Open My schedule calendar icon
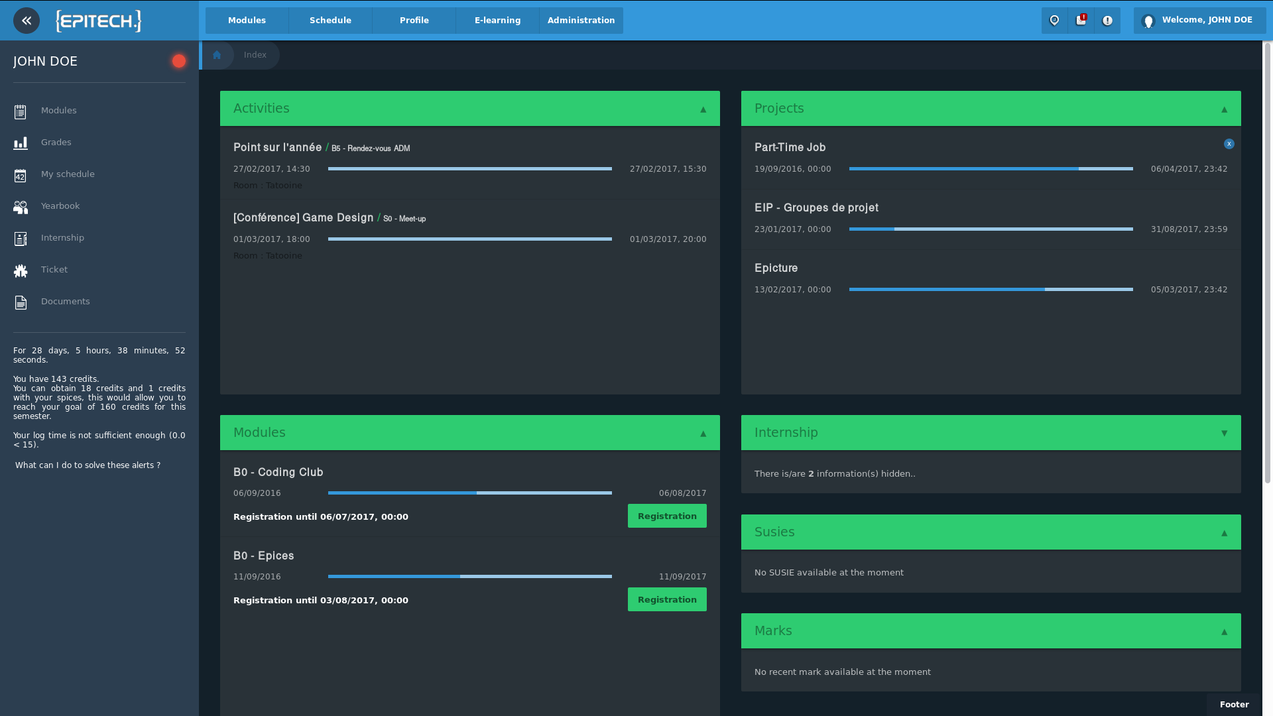This screenshot has height=716, width=1273. pos(21,174)
